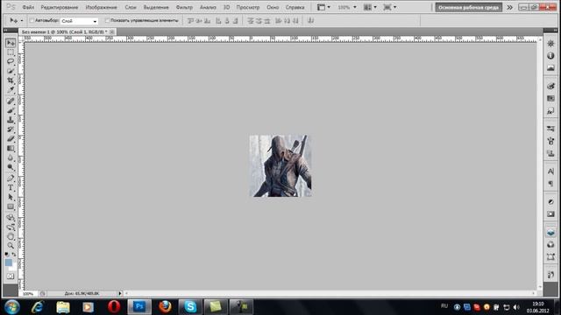Select the 3D Camera Rotate tool
Viewport: 561px width, 315px height.
(11, 227)
